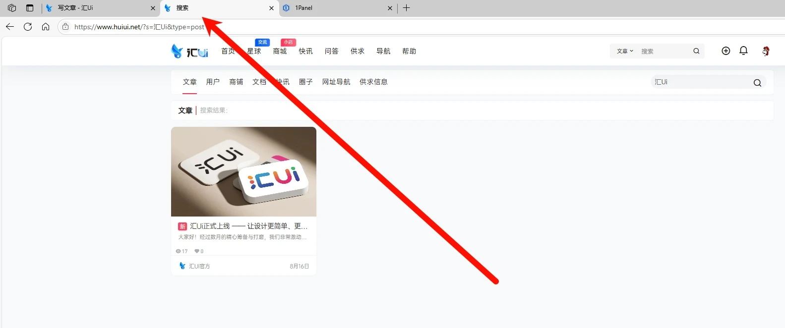Viewport: 785px width, 328px height.
Task: Click the heart like icon on the article
Action: pos(197,251)
